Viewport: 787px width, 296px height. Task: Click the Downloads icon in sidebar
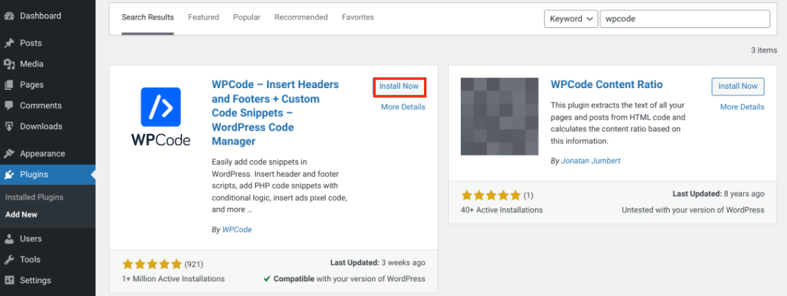tap(9, 127)
